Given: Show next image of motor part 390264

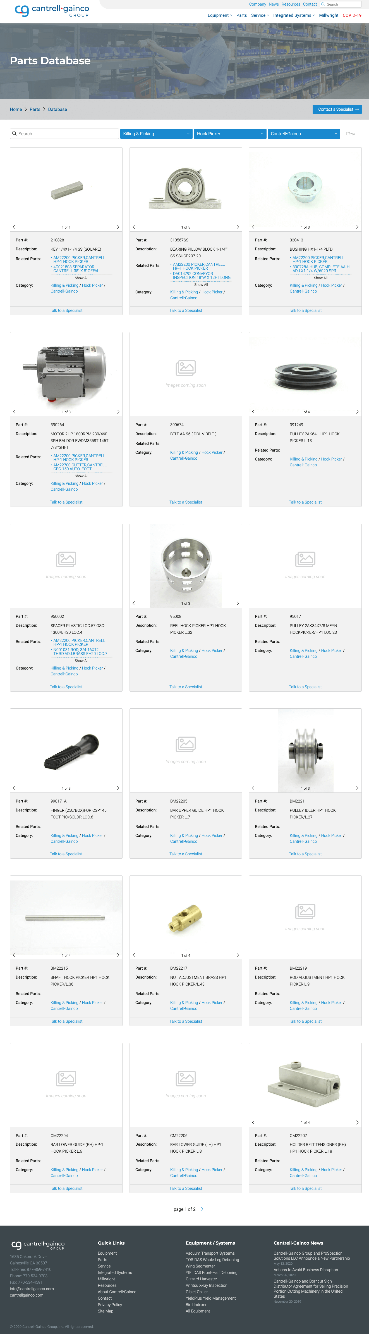Looking at the screenshot, I should (x=118, y=412).
